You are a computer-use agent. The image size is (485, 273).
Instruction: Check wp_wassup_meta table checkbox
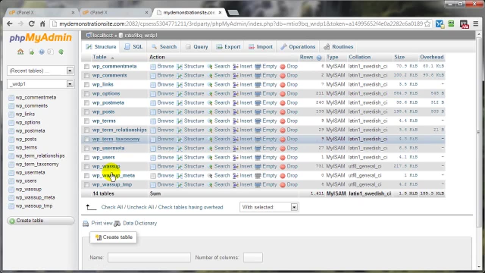pyautogui.click(x=87, y=176)
